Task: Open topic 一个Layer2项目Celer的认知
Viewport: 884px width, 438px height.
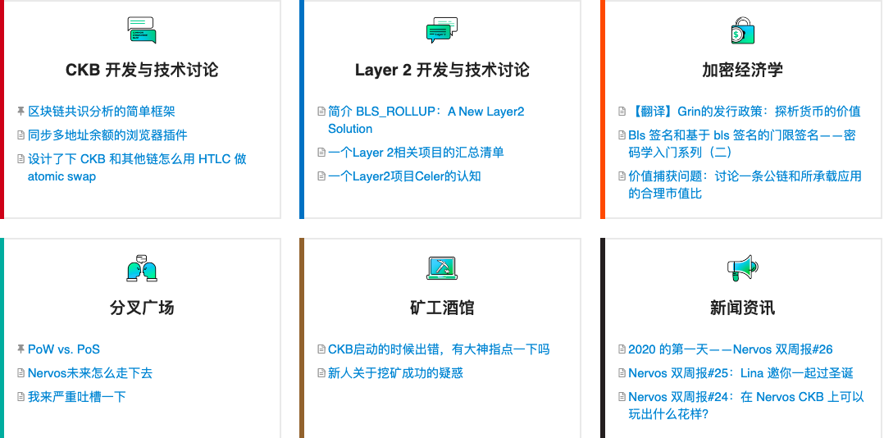Action: point(404,176)
